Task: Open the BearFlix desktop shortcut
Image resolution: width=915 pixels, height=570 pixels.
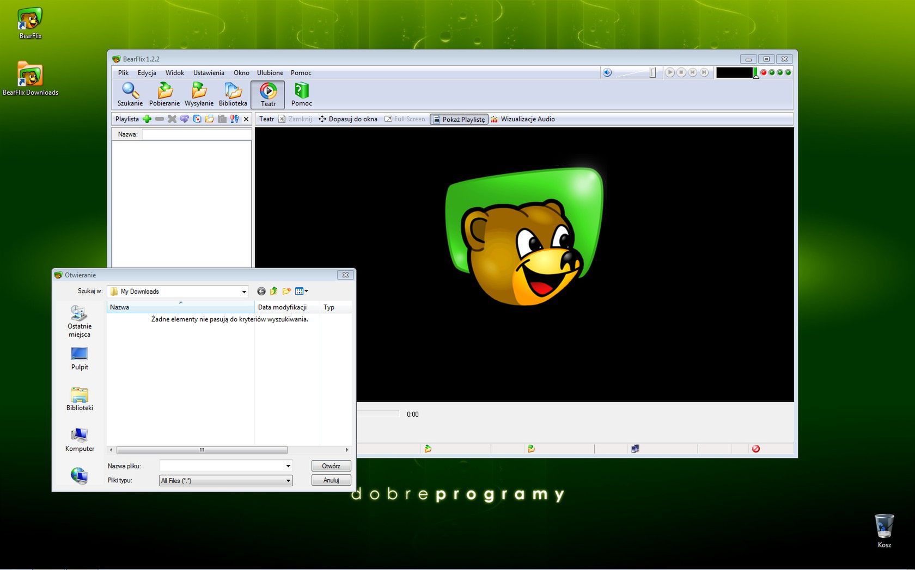Action: [x=30, y=23]
